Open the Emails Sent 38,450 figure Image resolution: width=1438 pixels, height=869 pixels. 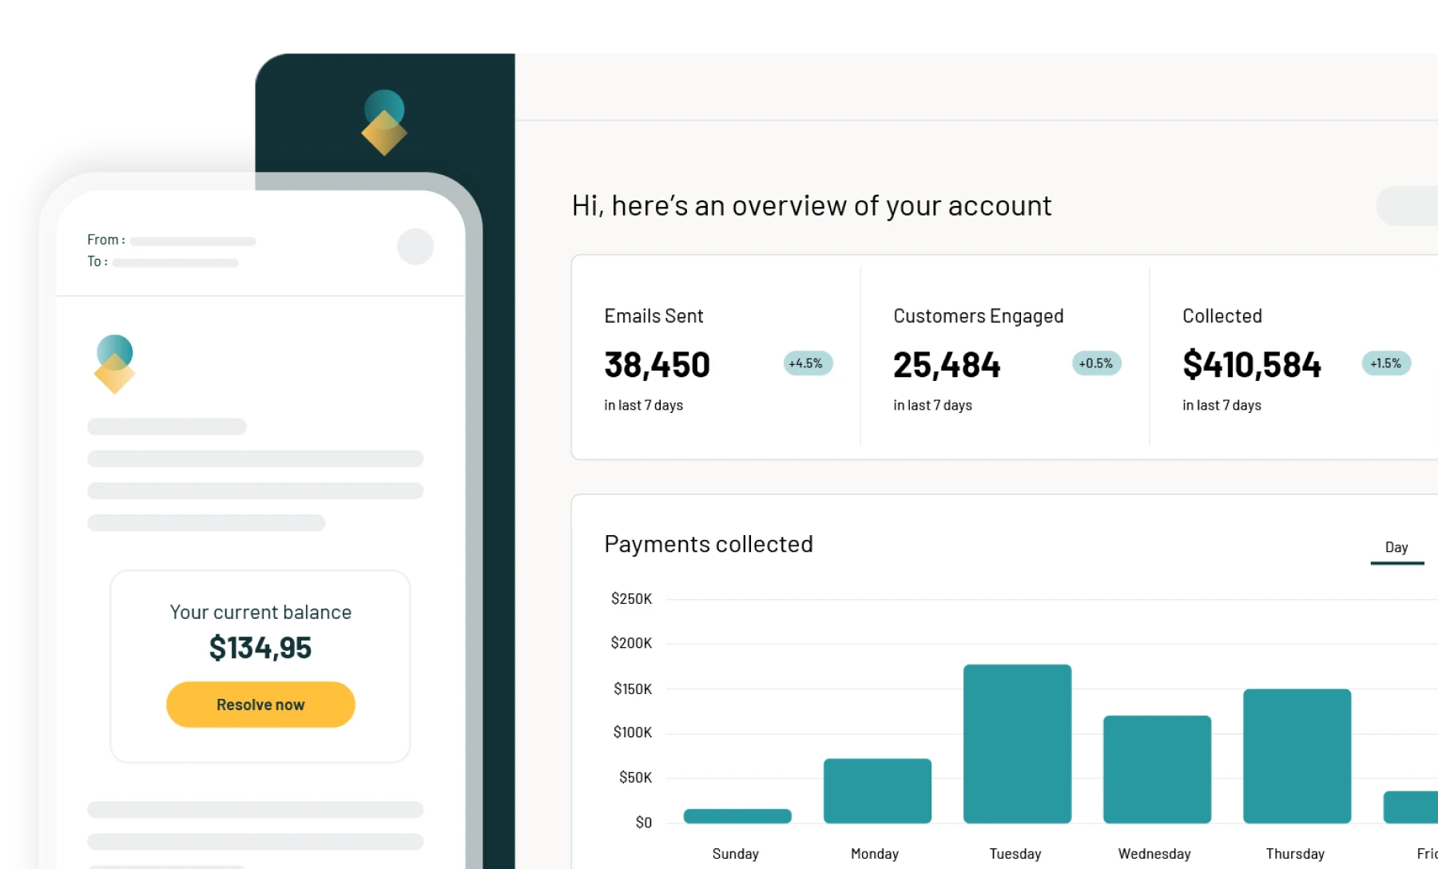click(657, 365)
